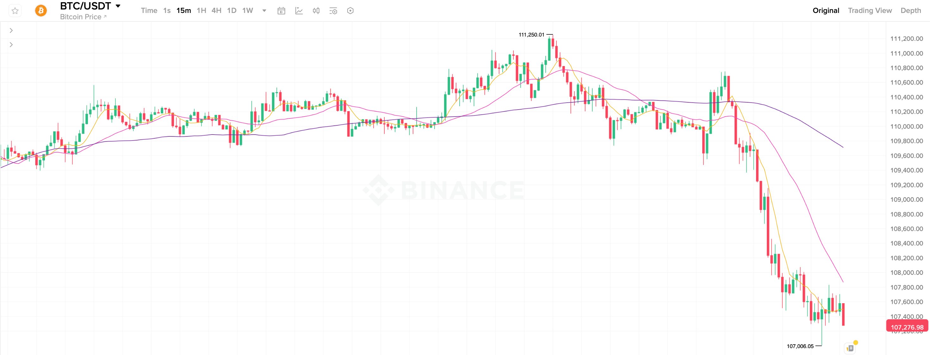Switch to the Trading View tab
Screen dimensions: 930x355
click(x=870, y=11)
